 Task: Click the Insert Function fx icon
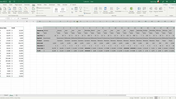tap(18, 18)
